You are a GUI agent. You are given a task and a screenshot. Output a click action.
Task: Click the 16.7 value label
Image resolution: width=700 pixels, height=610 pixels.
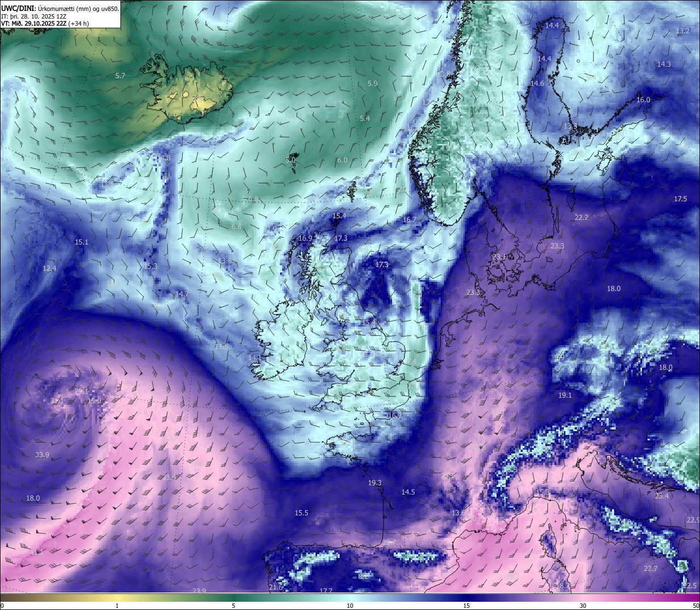tap(410, 220)
